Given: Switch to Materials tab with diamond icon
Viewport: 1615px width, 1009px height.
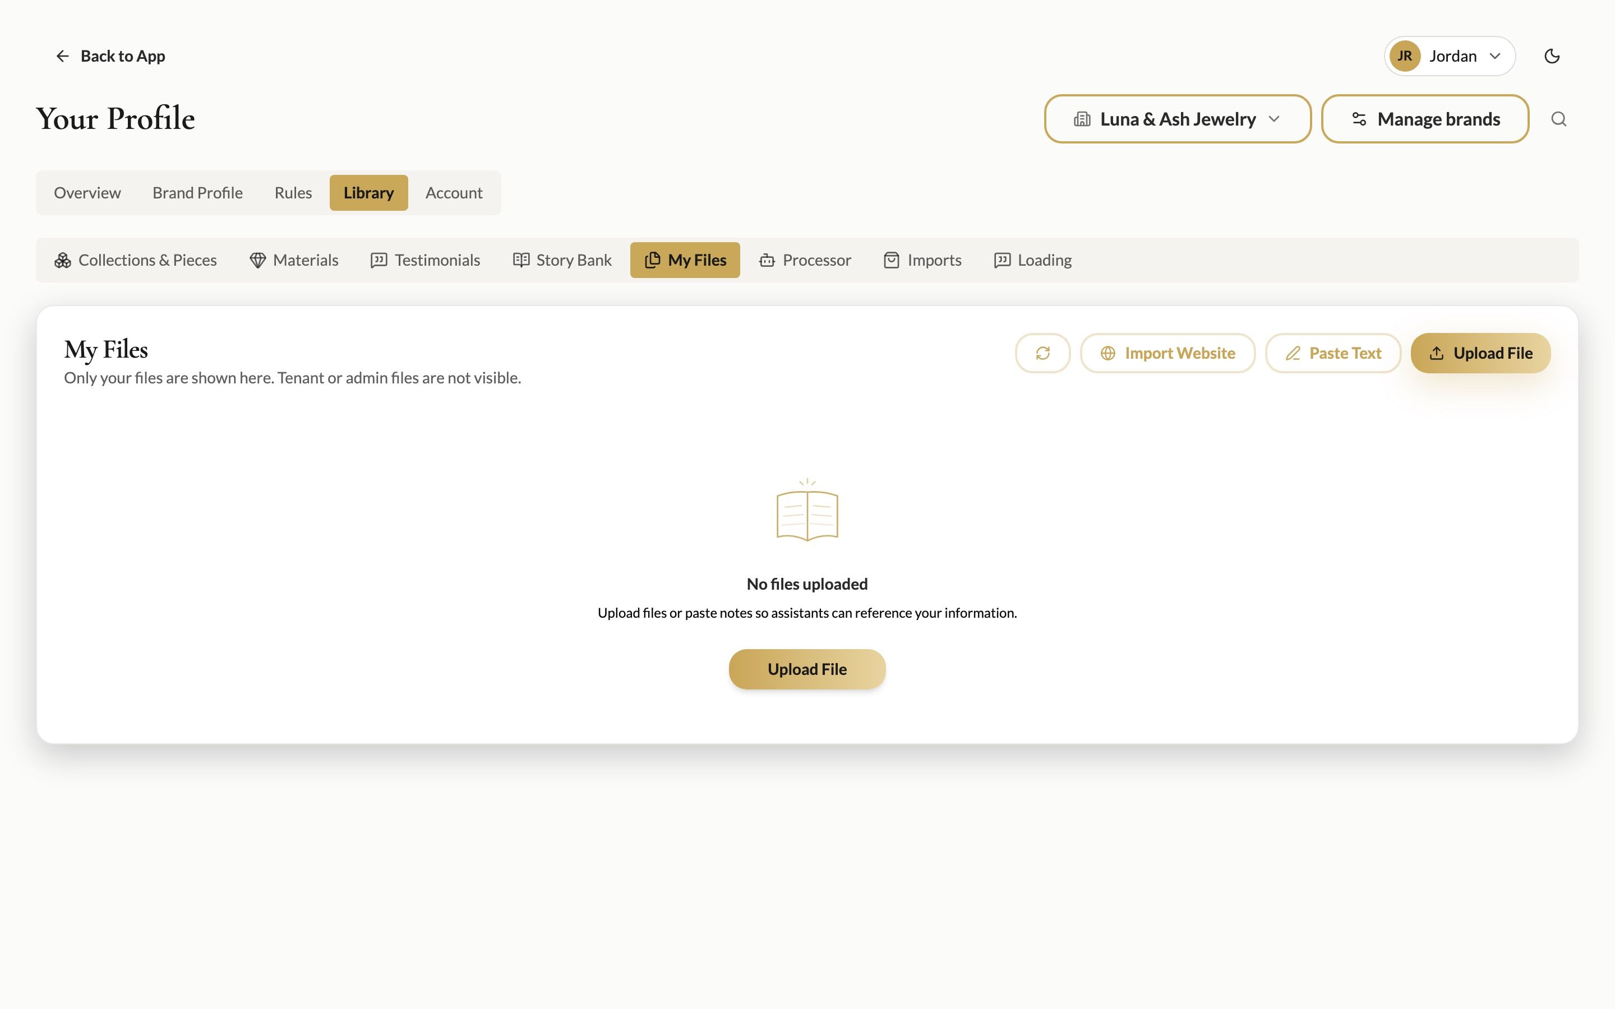Looking at the screenshot, I should [x=294, y=260].
